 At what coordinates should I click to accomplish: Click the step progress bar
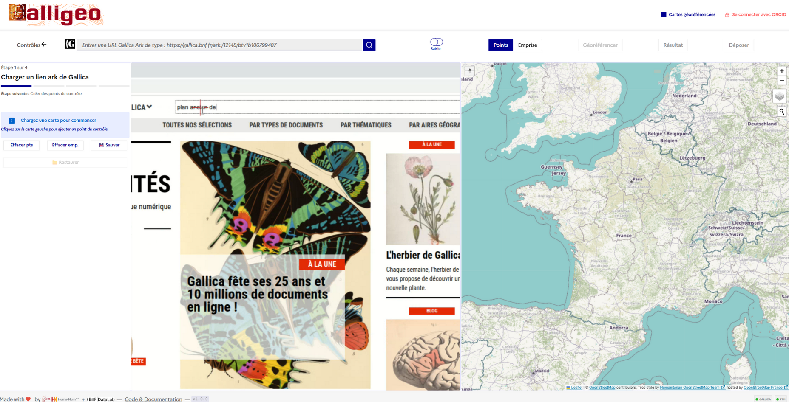65,86
